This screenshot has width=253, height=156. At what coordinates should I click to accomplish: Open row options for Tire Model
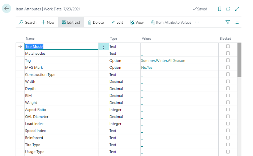103,46
